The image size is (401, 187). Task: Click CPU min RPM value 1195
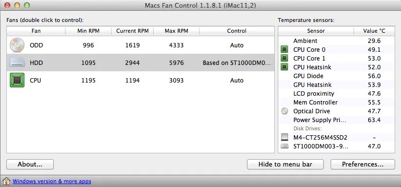tap(88, 81)
